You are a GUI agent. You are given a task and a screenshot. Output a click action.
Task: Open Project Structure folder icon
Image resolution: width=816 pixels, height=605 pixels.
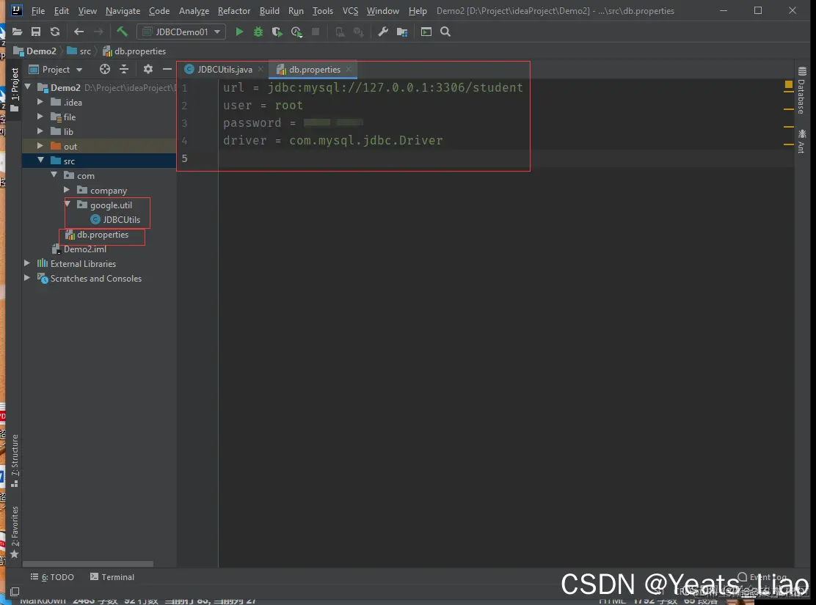[x=402, y=32]
